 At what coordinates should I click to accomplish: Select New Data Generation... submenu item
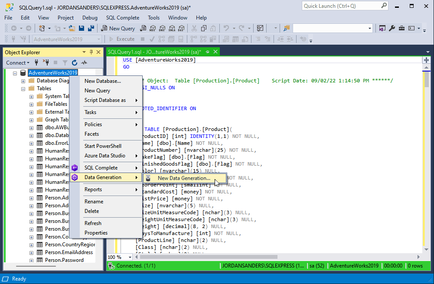tap(184, 178)
